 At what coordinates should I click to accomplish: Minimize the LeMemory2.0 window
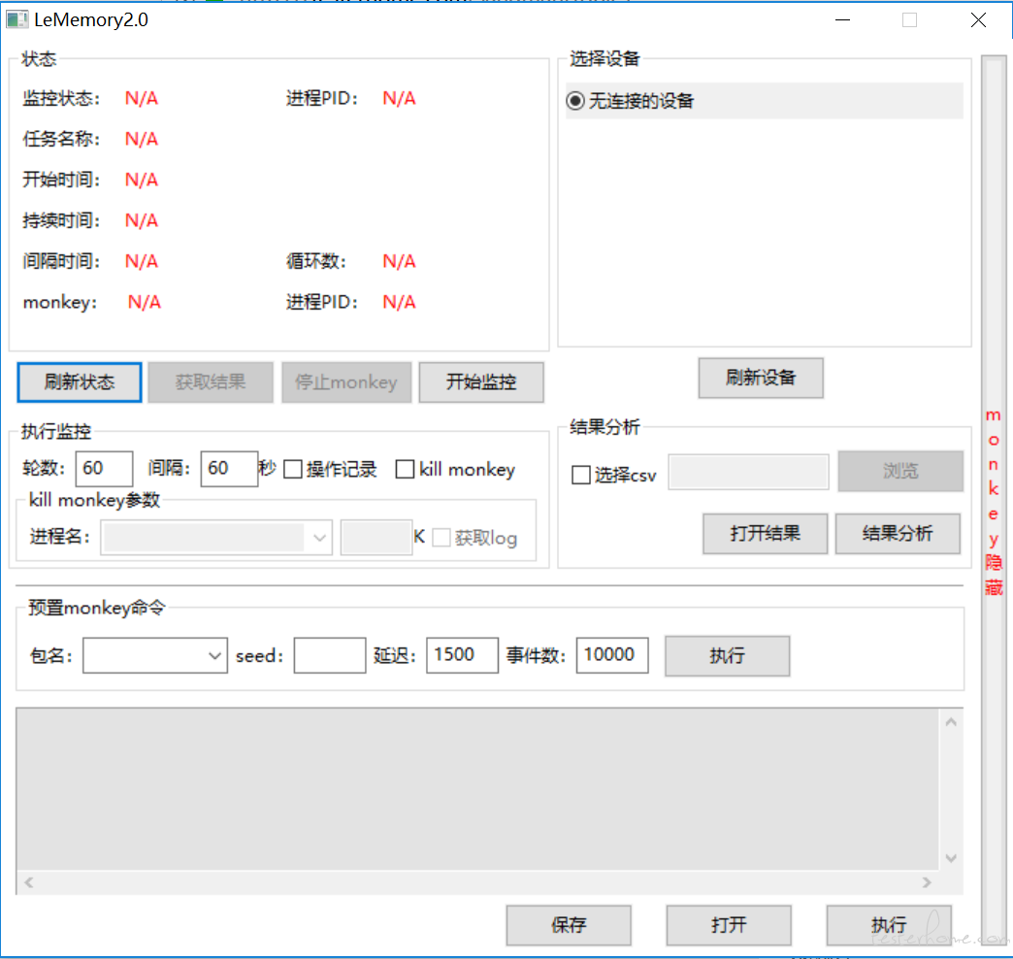pyautogui.click(x=842, y=20)
